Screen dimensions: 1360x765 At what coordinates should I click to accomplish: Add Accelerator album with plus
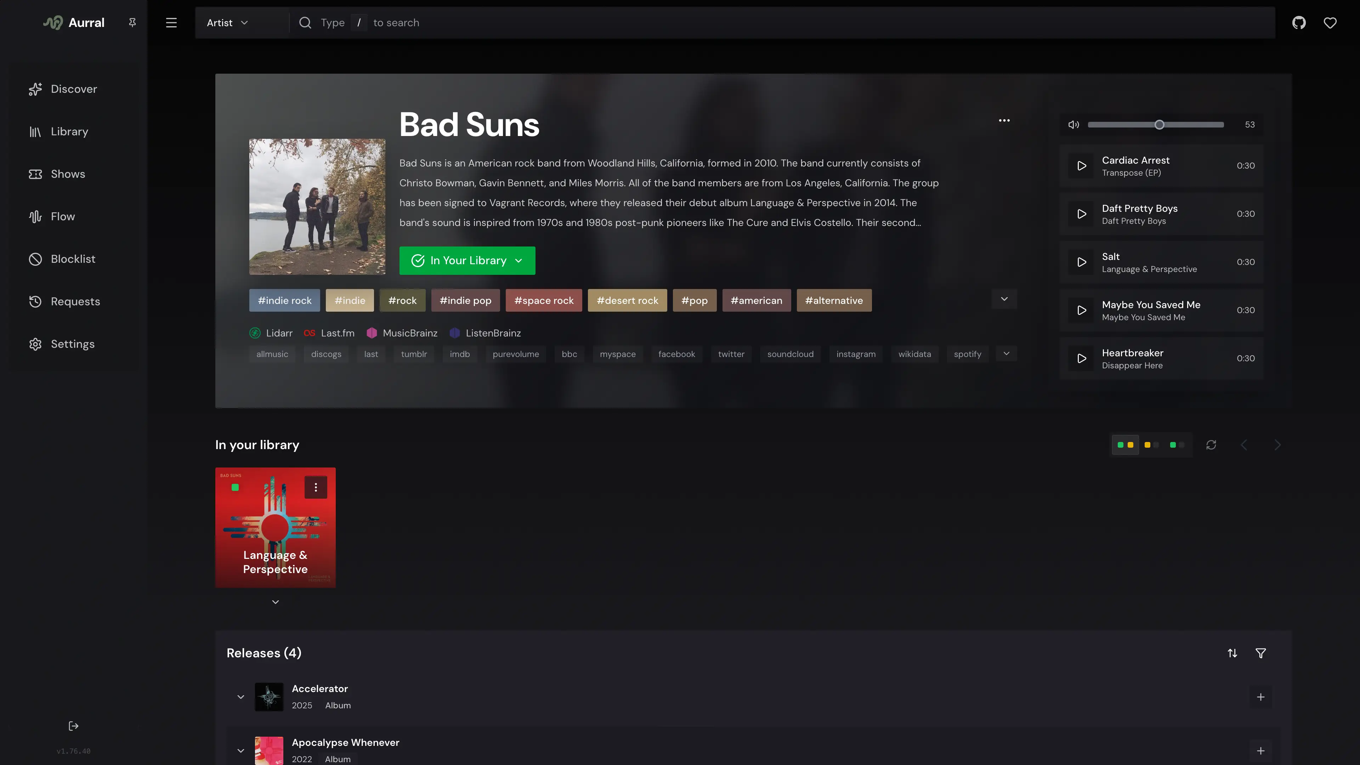pyautogui.click(x=1261, y=697)
